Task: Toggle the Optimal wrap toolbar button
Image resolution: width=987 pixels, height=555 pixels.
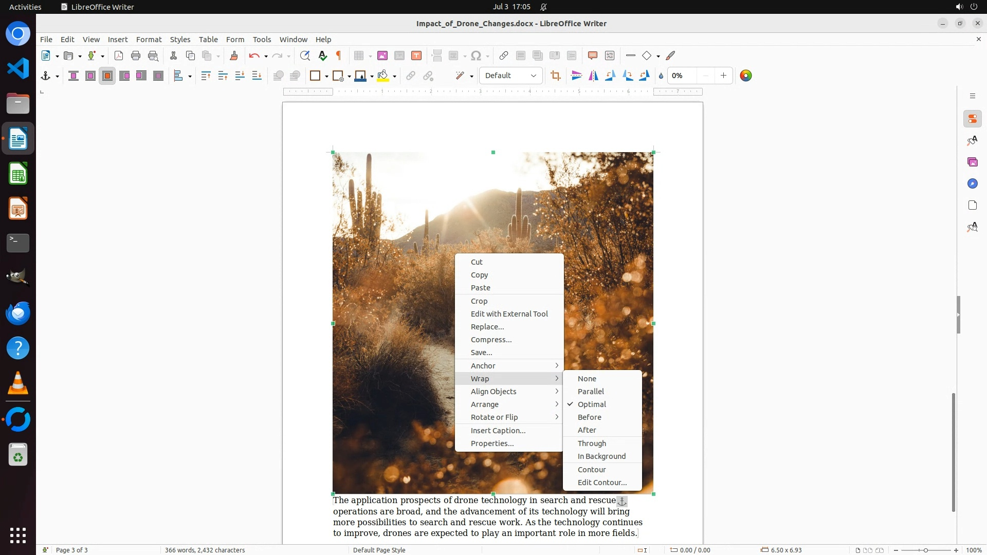Action: (x=107, y=76)
